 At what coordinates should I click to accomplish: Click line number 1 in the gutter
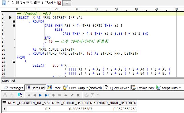(x=3, y=14)
